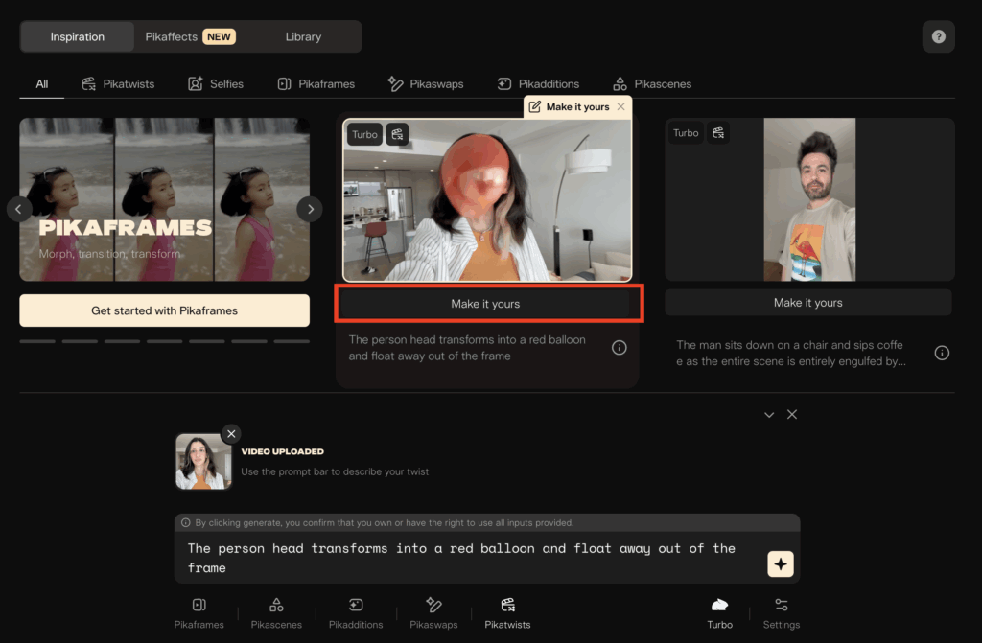Click the prompt text input field
982x643 pixels.
click(460, 557)
